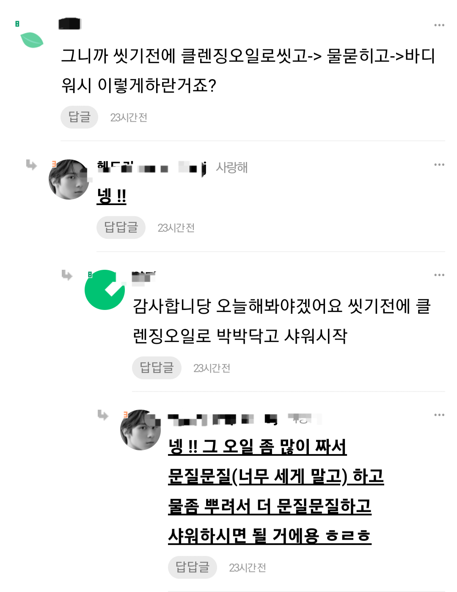Image resolution: width=457 pixels, height=592 pixels.
Task: Click the reply arrow before the last comment
Action: (x=103, y=415)
